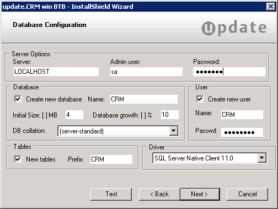Focus the User Passwd field
The height and width of the screenshot is (209, 278).
242,132
